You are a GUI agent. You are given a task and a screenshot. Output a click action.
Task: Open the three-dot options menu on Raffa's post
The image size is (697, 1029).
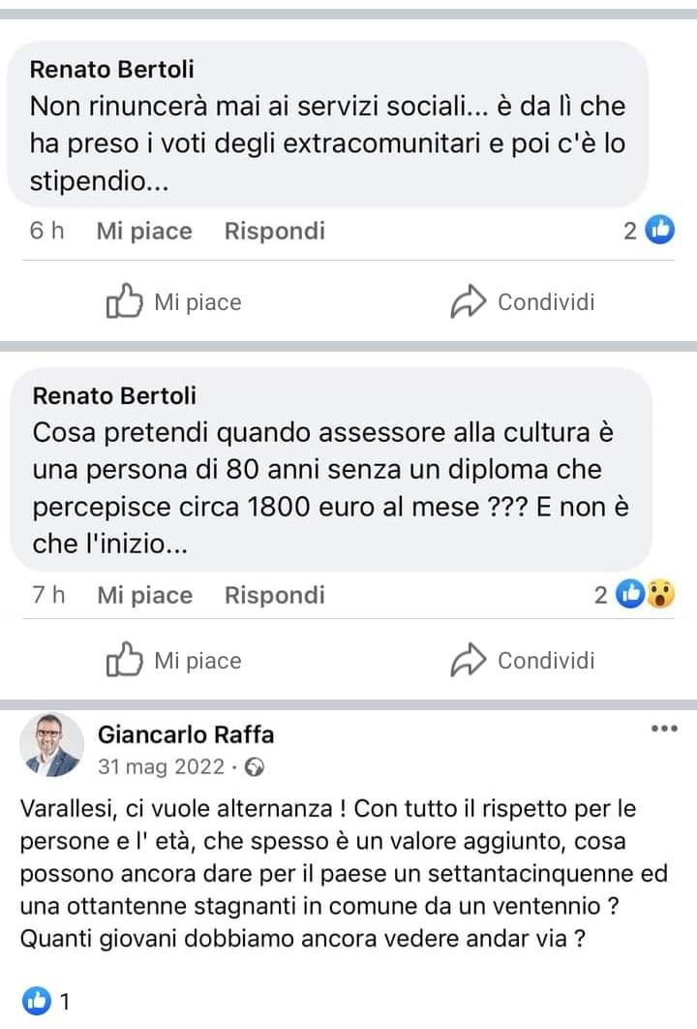664,729
